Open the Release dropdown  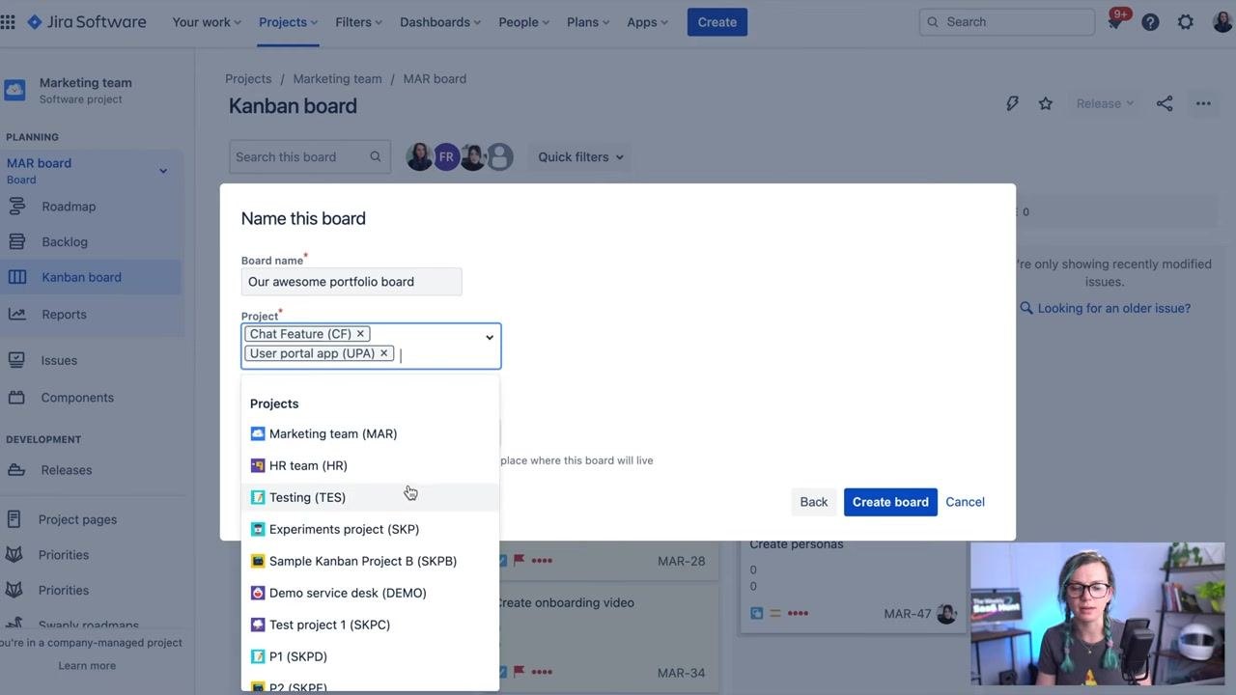click(x=1105, y=103)
